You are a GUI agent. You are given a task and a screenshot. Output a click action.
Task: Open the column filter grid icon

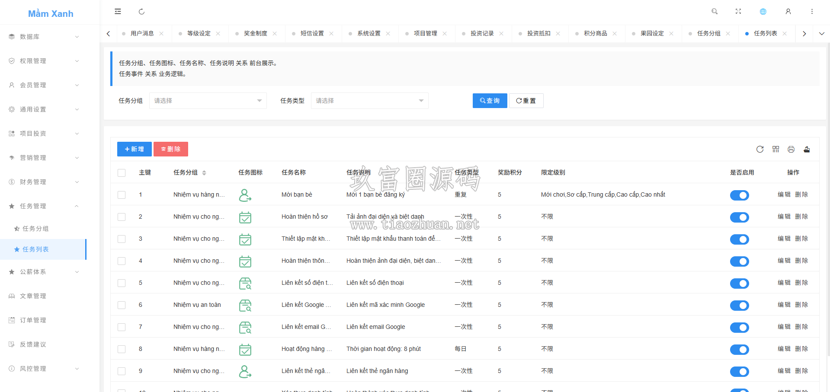point(776,149)
